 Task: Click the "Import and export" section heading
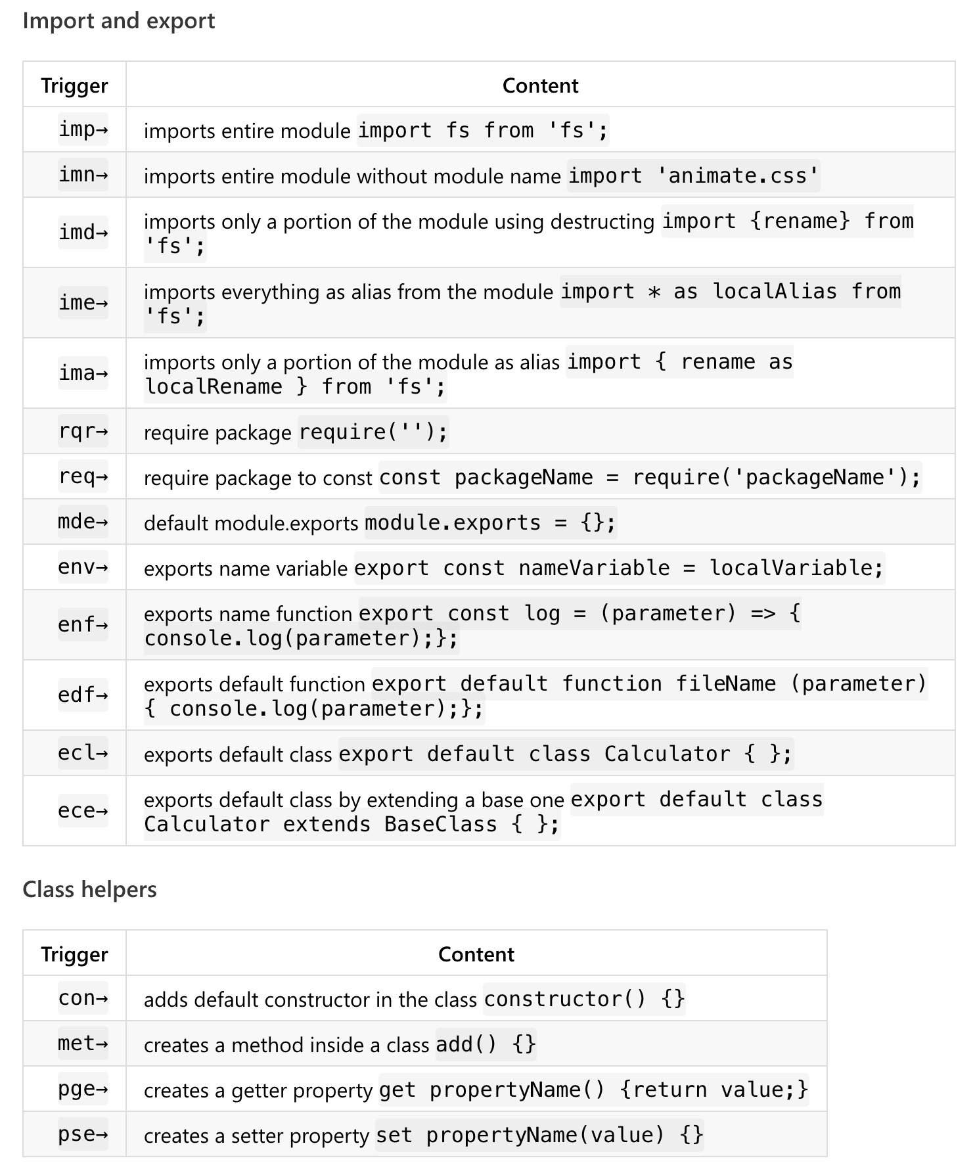(x=118, y=21)
